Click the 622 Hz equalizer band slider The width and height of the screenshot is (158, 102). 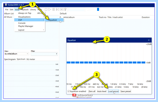pos(99,62)
